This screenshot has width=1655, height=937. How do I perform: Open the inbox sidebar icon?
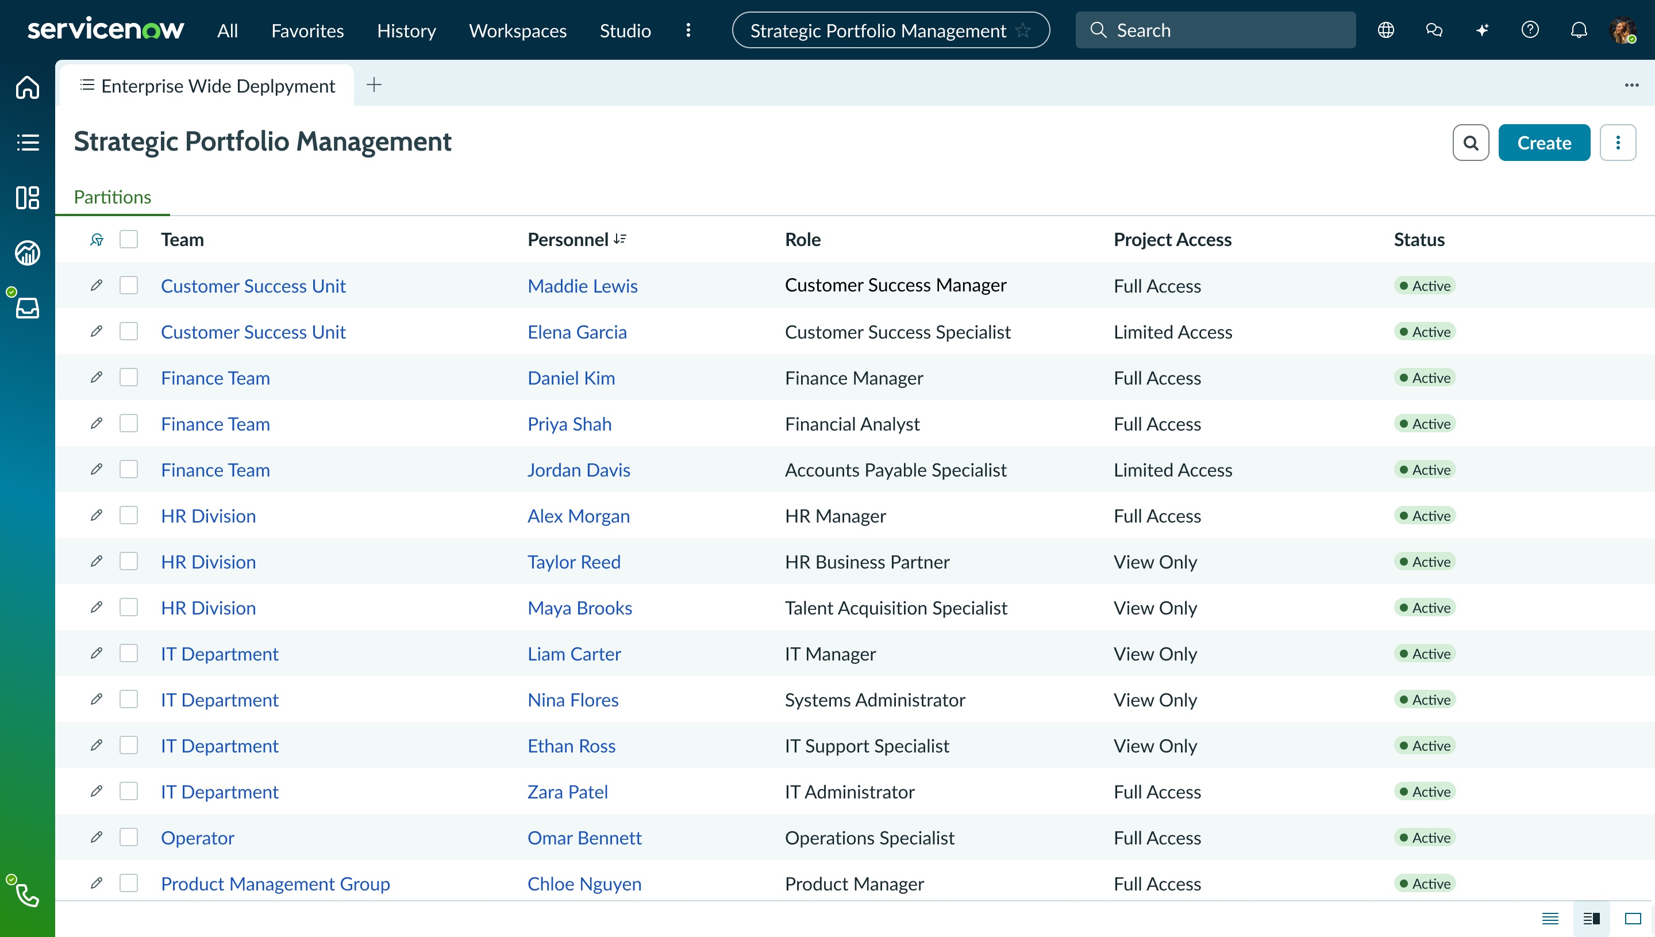(x=27, y=308)
